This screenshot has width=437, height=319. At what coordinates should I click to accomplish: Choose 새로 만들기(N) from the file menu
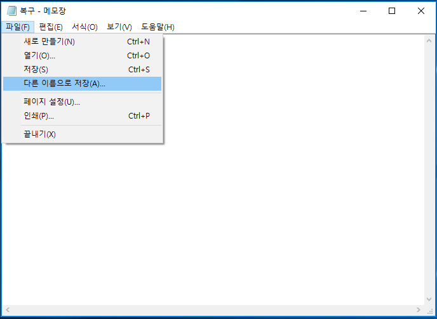pyautogui.click(x=82, y=42)
